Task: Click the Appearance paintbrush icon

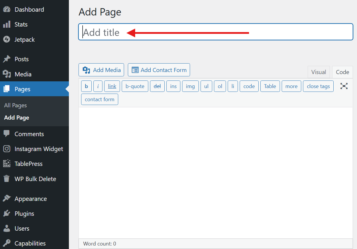Action: click(7, 199)
